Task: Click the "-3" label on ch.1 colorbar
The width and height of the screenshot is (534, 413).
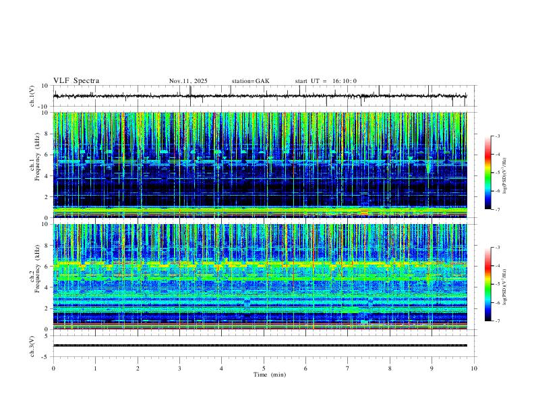Action: pyautogui.click(x=497, y=136)
